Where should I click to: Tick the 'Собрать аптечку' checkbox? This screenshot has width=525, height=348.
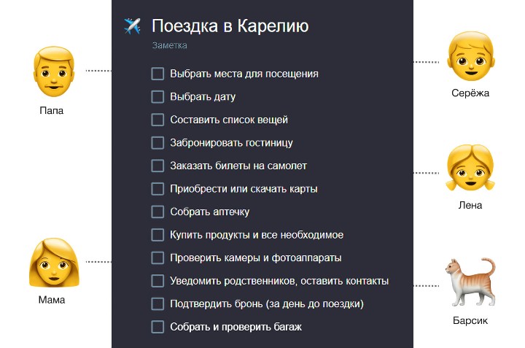click(x=157, y=212)
